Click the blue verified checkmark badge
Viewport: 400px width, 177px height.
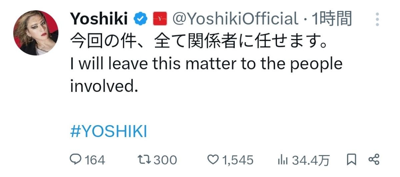point(141,19)
